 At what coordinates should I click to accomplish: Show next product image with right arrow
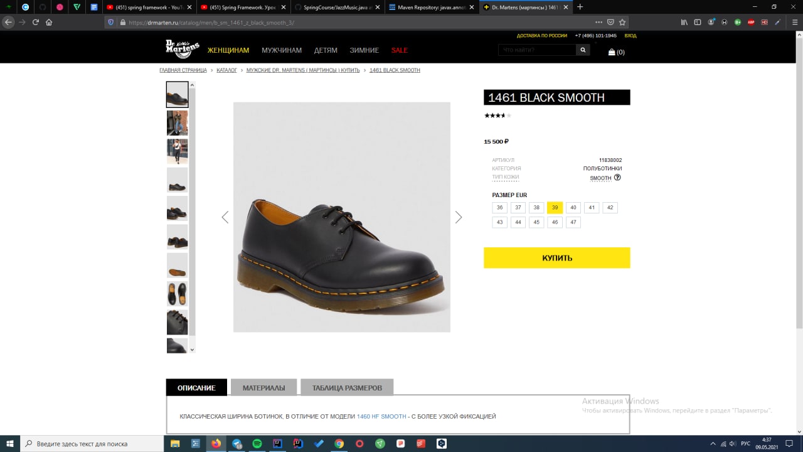click(459, 217)
